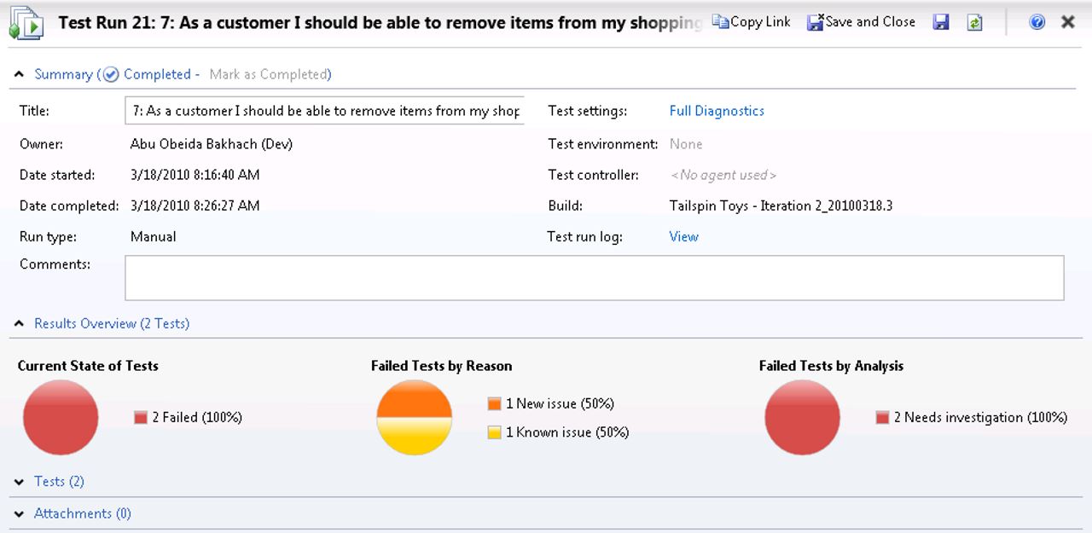Click the Failed Tests by Reason pie chart
The width and height of the screenshot is (1092, 533).
pyautogui.click(x=414, y=417)
